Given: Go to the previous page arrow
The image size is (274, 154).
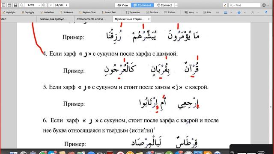Looking at the screenshot, I should coord(51,5).
